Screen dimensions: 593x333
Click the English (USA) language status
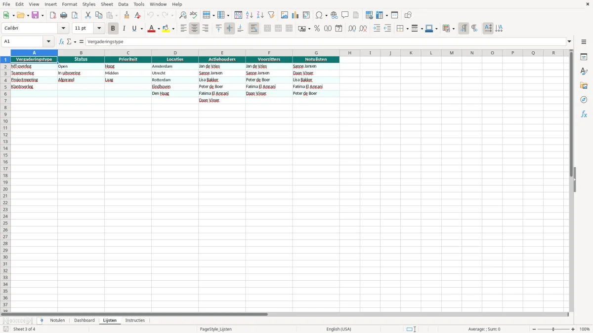[x=339, y=329]
